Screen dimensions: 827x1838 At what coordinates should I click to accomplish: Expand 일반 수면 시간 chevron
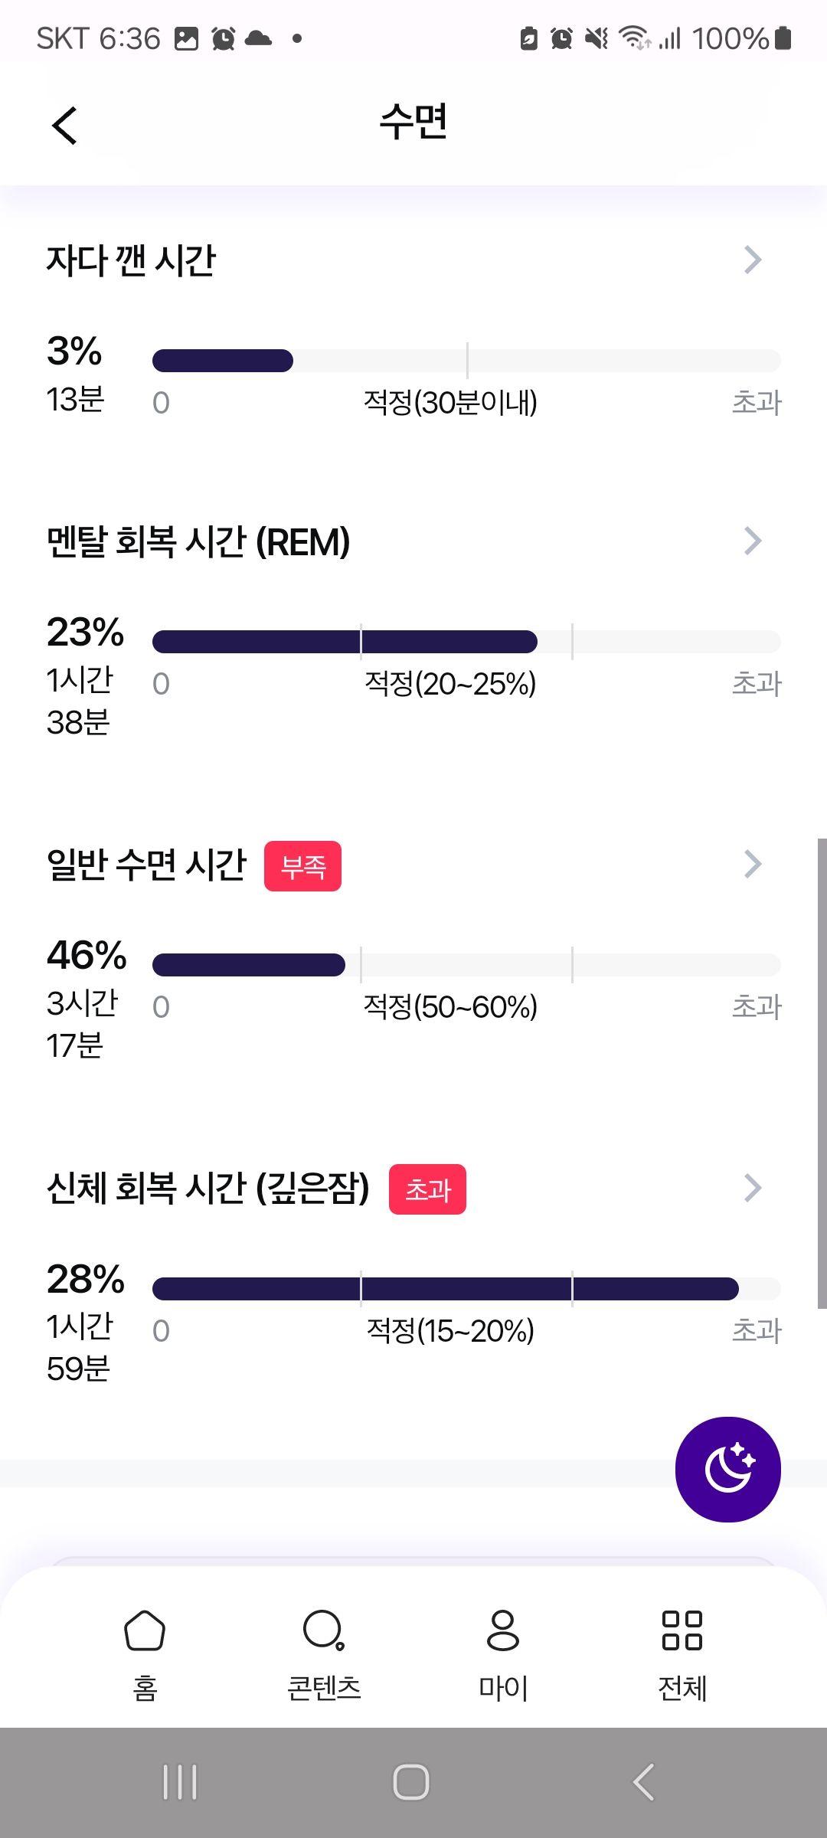click(x=753, y=864)
